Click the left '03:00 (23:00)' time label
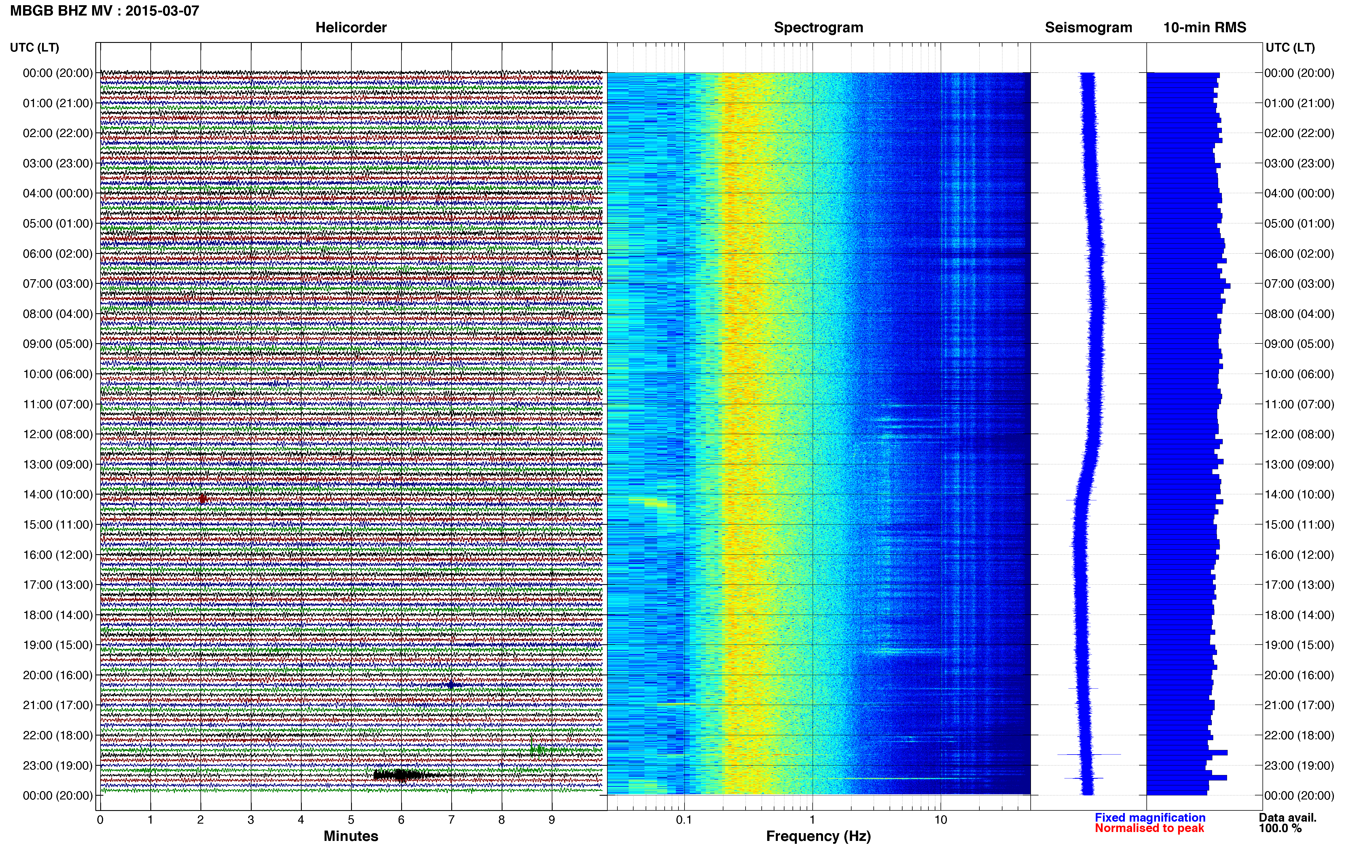1365x853 pixels. [58, 163]
